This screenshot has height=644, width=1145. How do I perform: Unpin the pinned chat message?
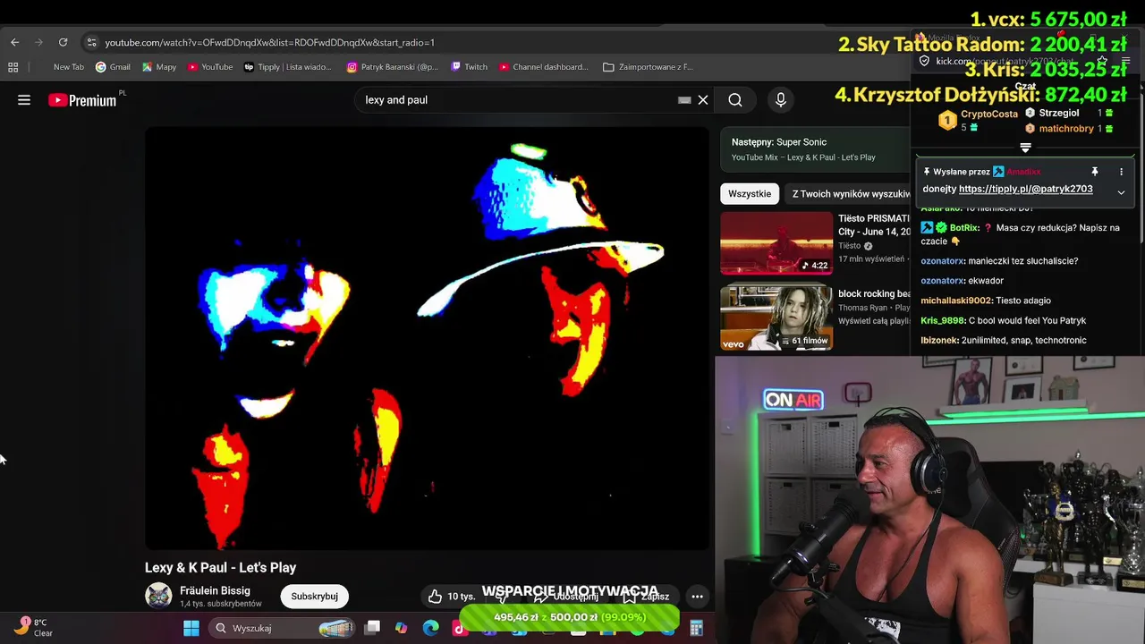pos(1094,172)
